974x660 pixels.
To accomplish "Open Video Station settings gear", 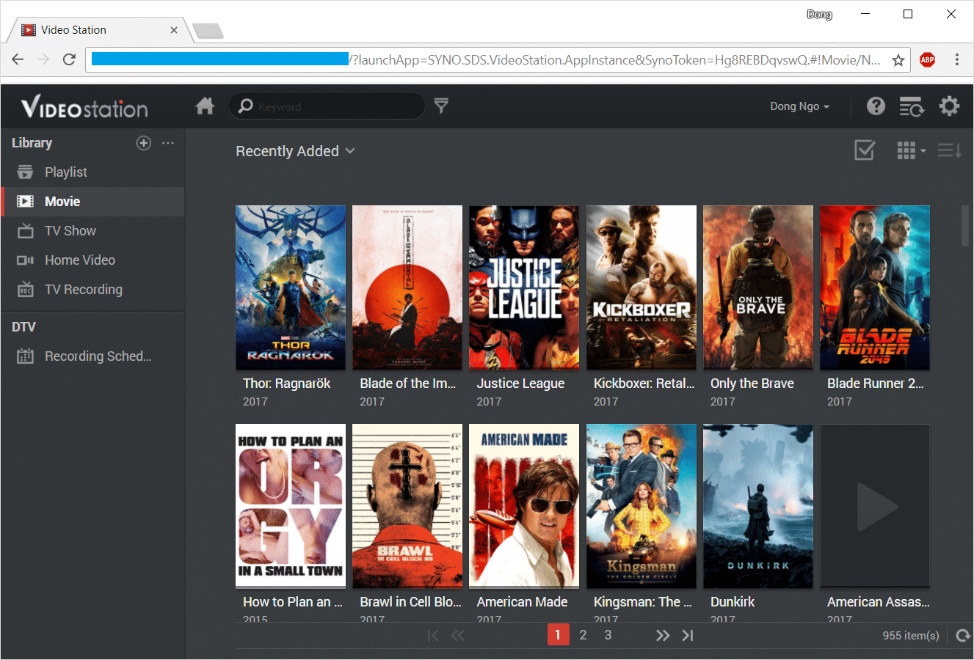I will point(950,106).
